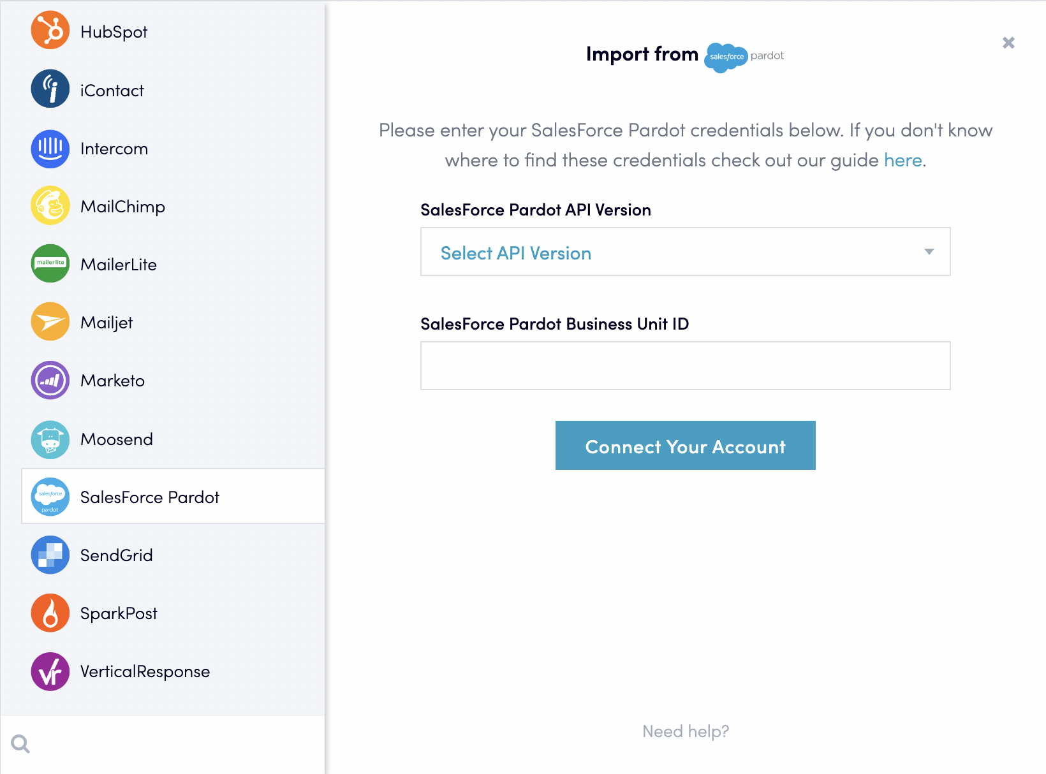This screenshot has height=774, width=1046.
Task: Choose the SendGrid list entry label
Action: (116, 555)
